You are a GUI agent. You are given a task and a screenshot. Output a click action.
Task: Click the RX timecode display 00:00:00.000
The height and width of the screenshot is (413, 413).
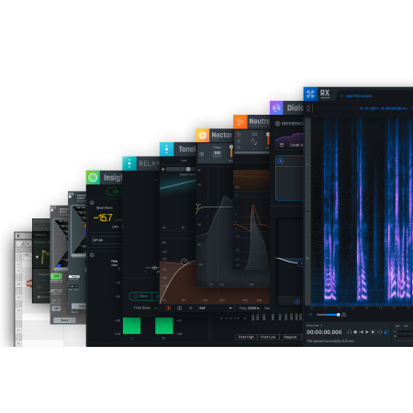tap(324, 332)
